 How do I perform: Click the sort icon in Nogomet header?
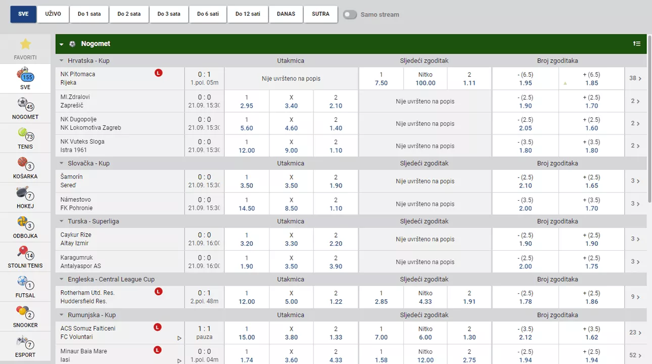click(x=636, y=44)
